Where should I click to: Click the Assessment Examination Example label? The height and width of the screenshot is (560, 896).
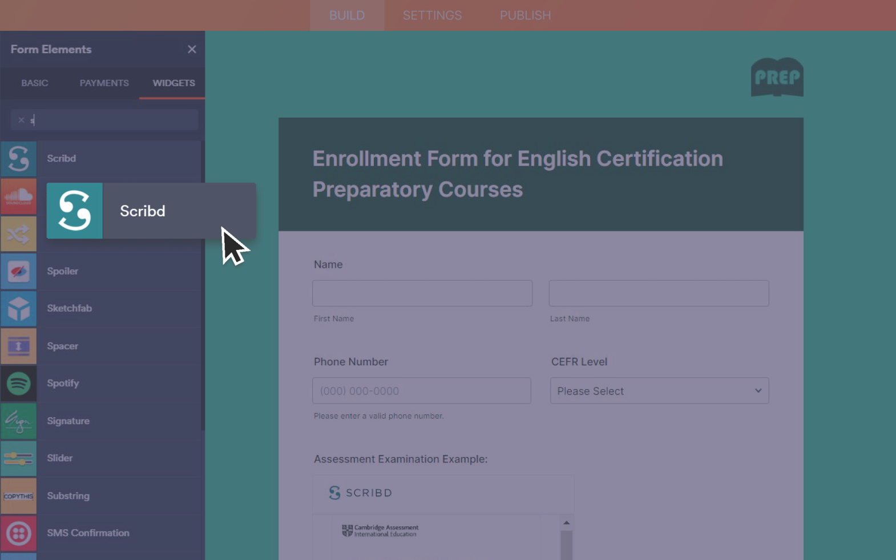point(401,459)
